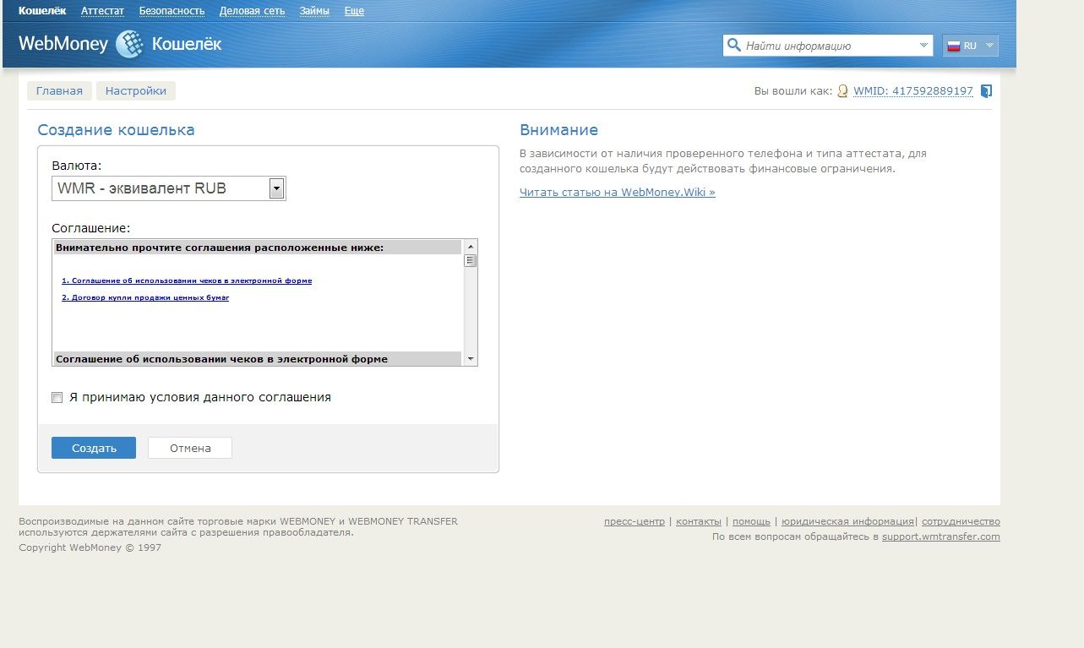Click the Russian flag language icon

954,46
